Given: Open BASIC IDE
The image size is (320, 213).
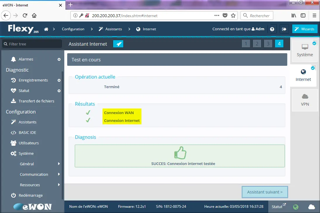Looking at the screenshot, I should point(27,132).
